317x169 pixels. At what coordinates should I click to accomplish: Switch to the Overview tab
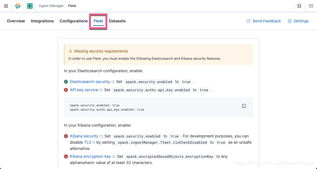(x=16, y=21)
